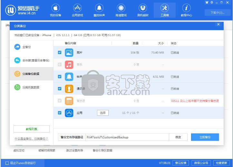Screen dimensions: 233x167
Task: Click 大小 column header
Action: (x=161, y=43)
